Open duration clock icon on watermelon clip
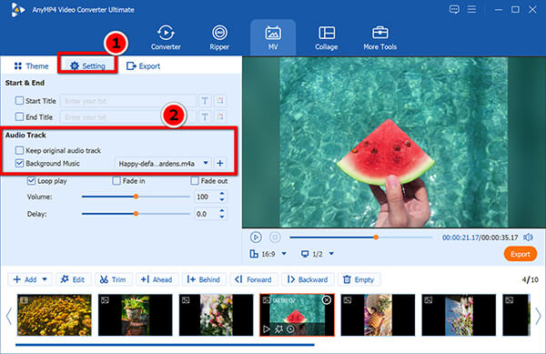The width and height of the screenshot is (546, 354). 290,329
